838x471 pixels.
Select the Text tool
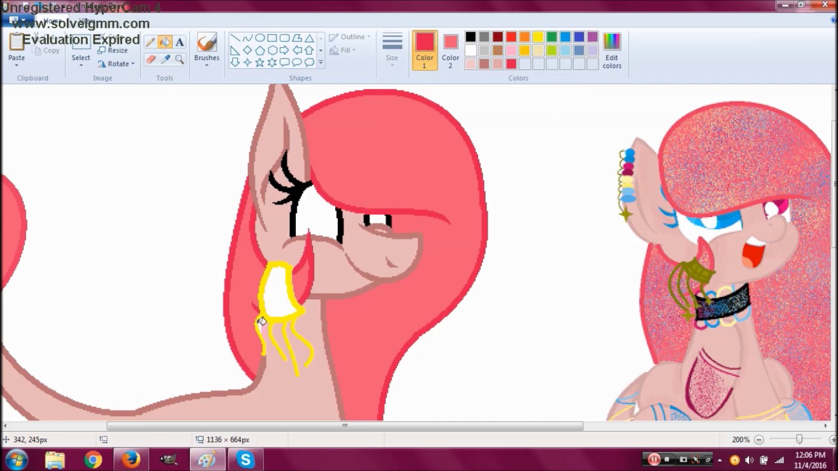(179, 43)
